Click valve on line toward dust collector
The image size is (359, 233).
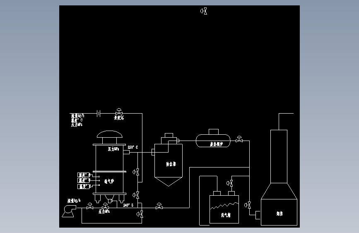pos(159,206)
